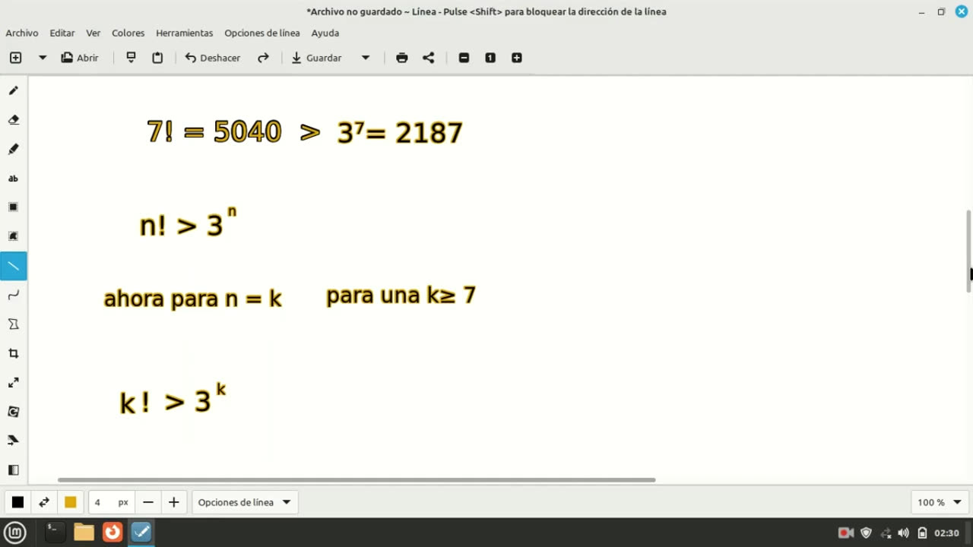973x547 pixels.
Task: Open the Editar menu
Action: pyautogui.click(x=62, y=33)
